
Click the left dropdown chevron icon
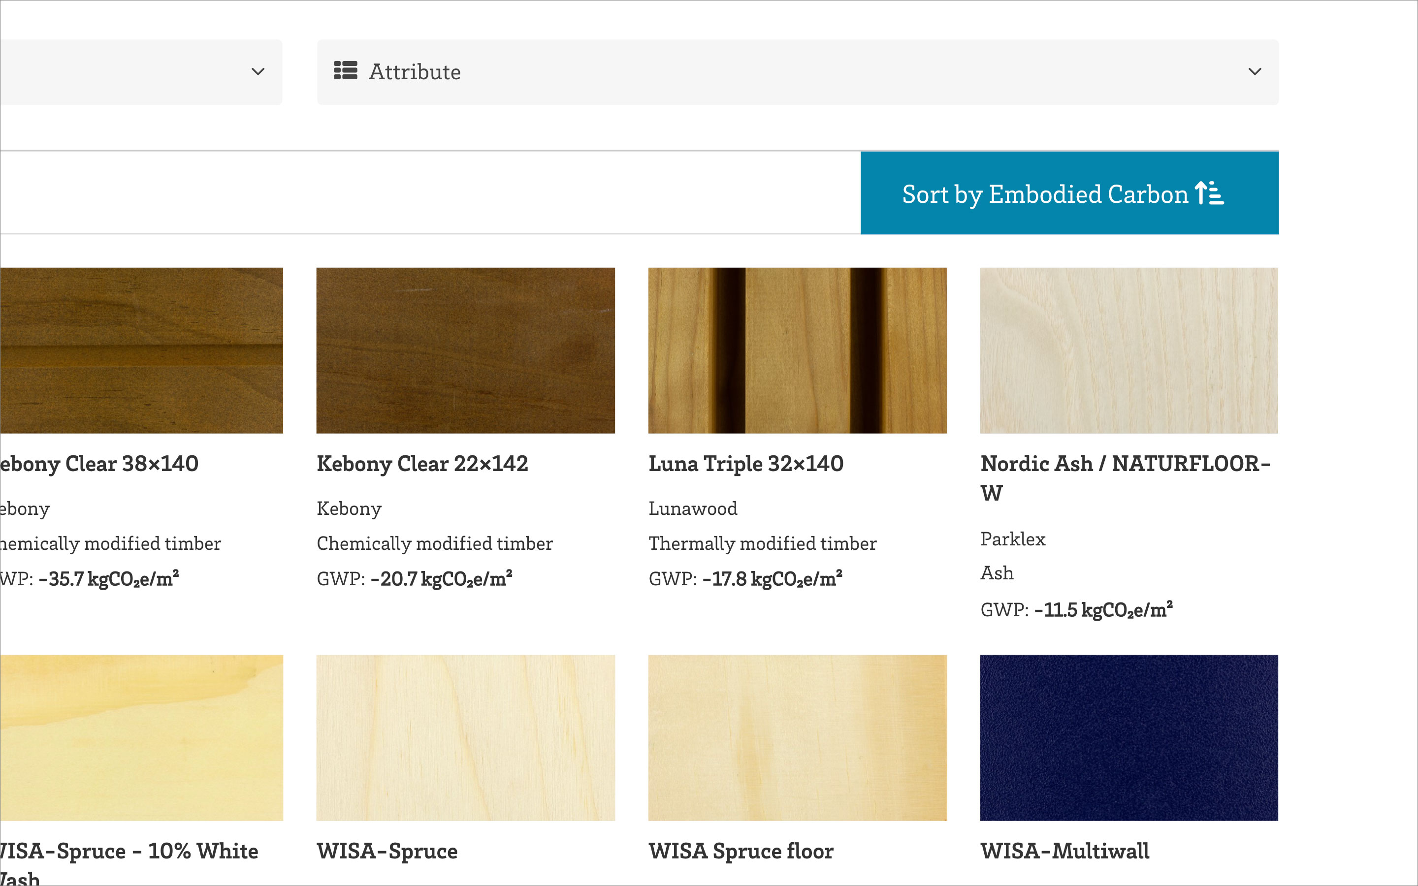point(258,71)
